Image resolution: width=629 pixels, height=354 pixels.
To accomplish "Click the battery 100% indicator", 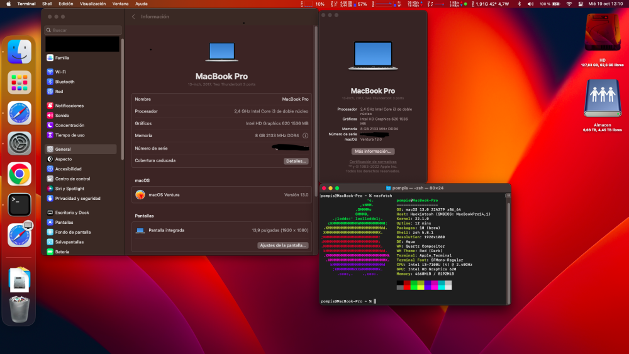I will coord(550,4).
